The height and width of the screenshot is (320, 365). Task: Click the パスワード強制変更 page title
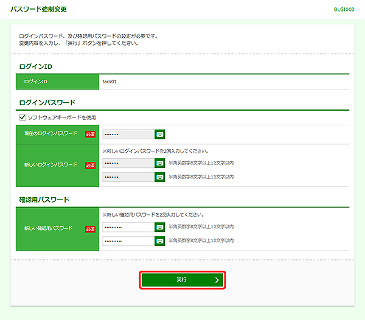click(x=38, y=9)
